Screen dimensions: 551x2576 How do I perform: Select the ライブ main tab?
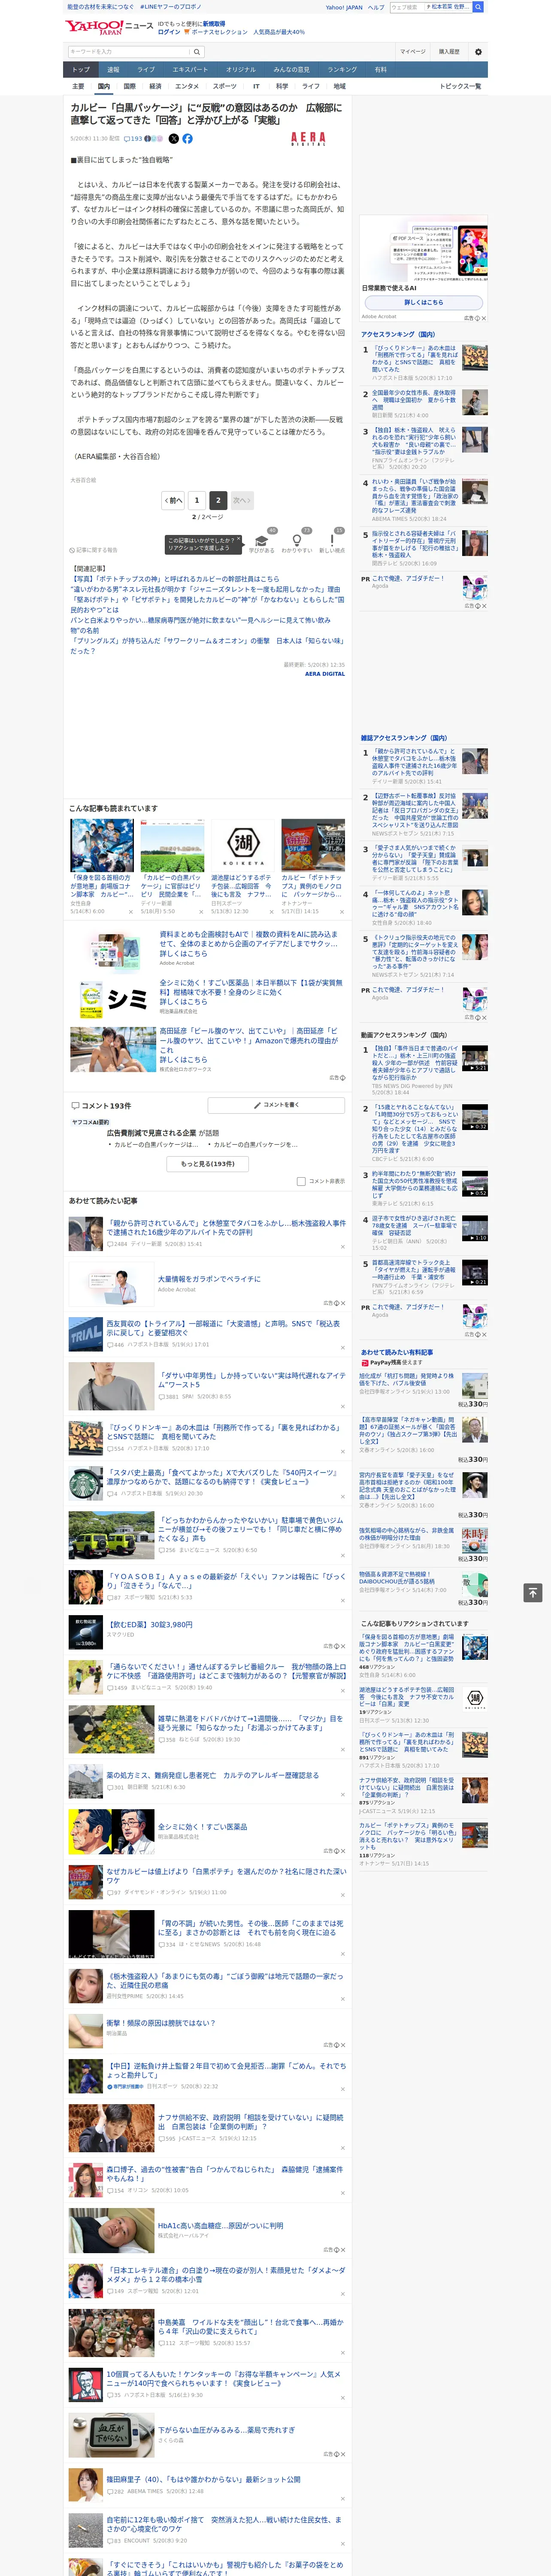tap(146, 70)
